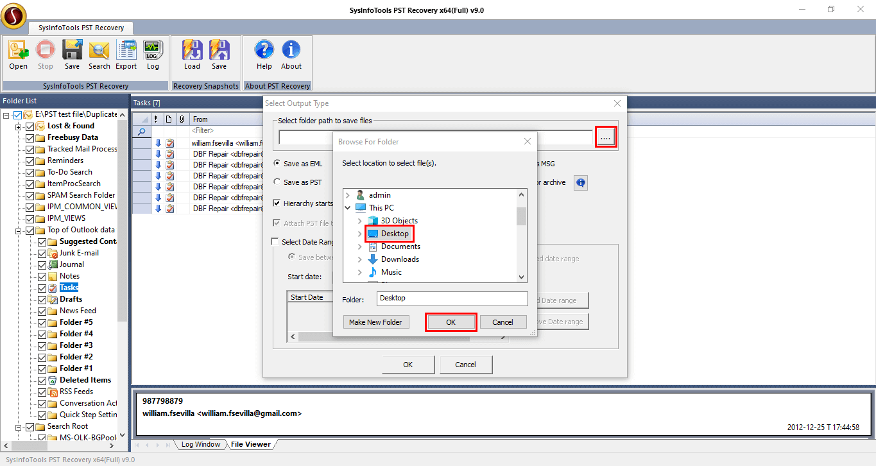The height and width of the screenshot is (466, 876).
Task: Click the Folder name input field
Action: tap(452, 298)
